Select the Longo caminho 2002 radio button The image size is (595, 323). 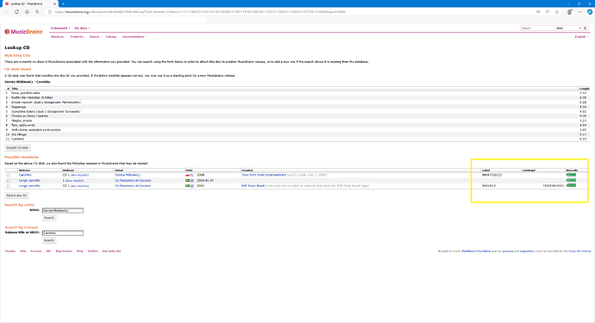tap(9, 186)
